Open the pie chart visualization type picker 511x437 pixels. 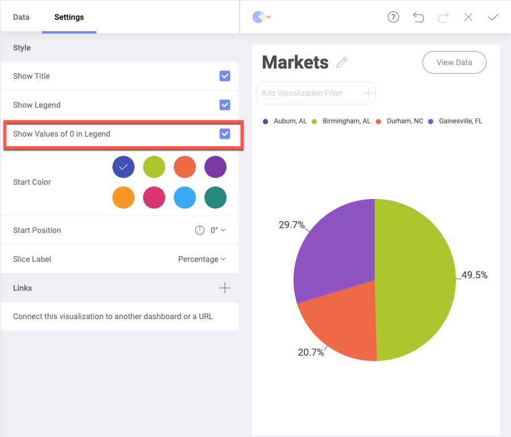tap(261, 17)
